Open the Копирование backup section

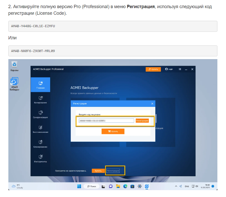click(40, 100)
